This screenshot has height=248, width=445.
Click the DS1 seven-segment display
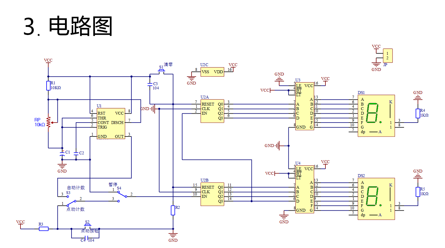pyautogui.click(x=376, y=116)
